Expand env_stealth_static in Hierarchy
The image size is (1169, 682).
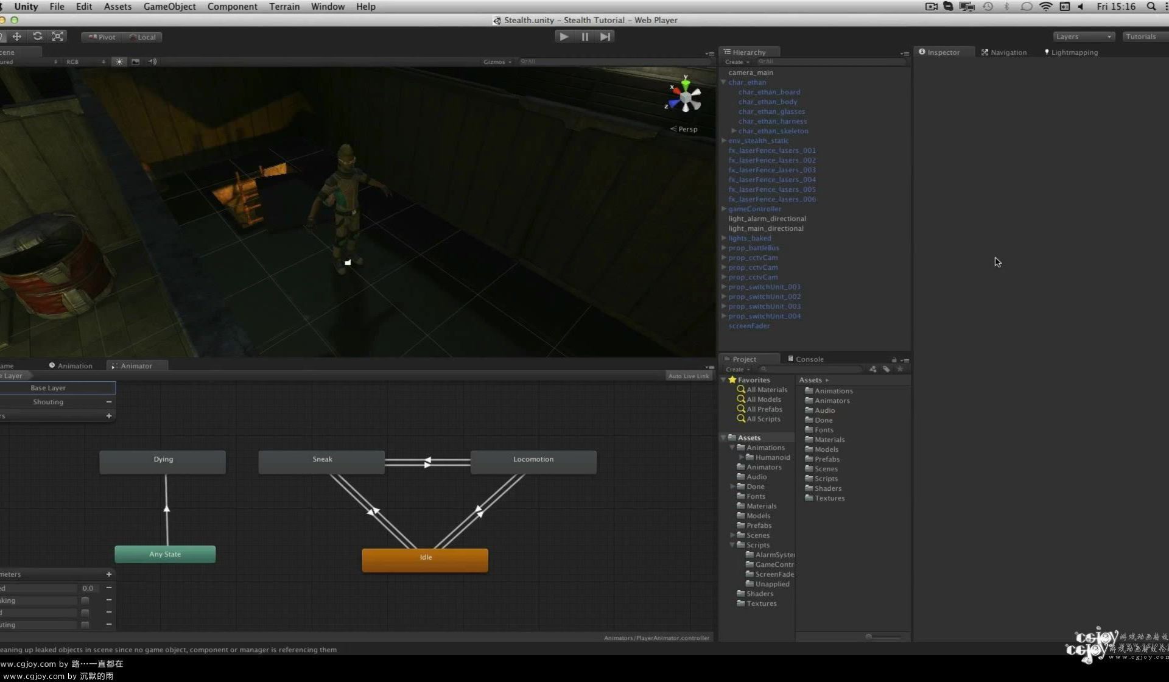point(724,141)
